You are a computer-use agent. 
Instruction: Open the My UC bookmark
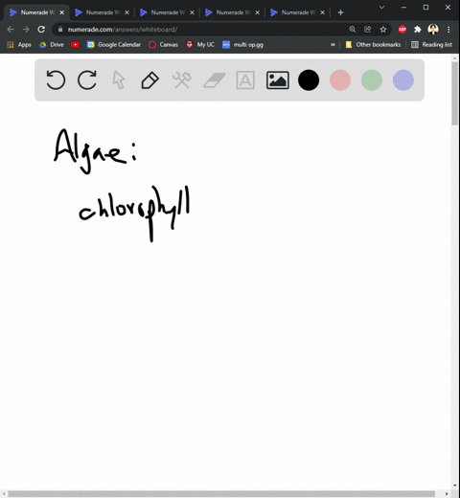pos(200,45)
